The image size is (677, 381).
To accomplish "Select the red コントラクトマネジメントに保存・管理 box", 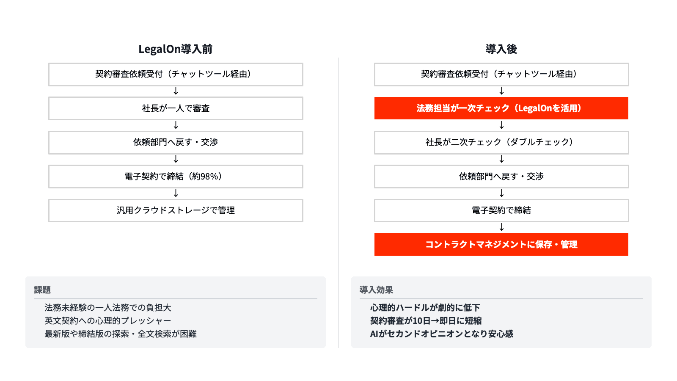I will 501,245.
